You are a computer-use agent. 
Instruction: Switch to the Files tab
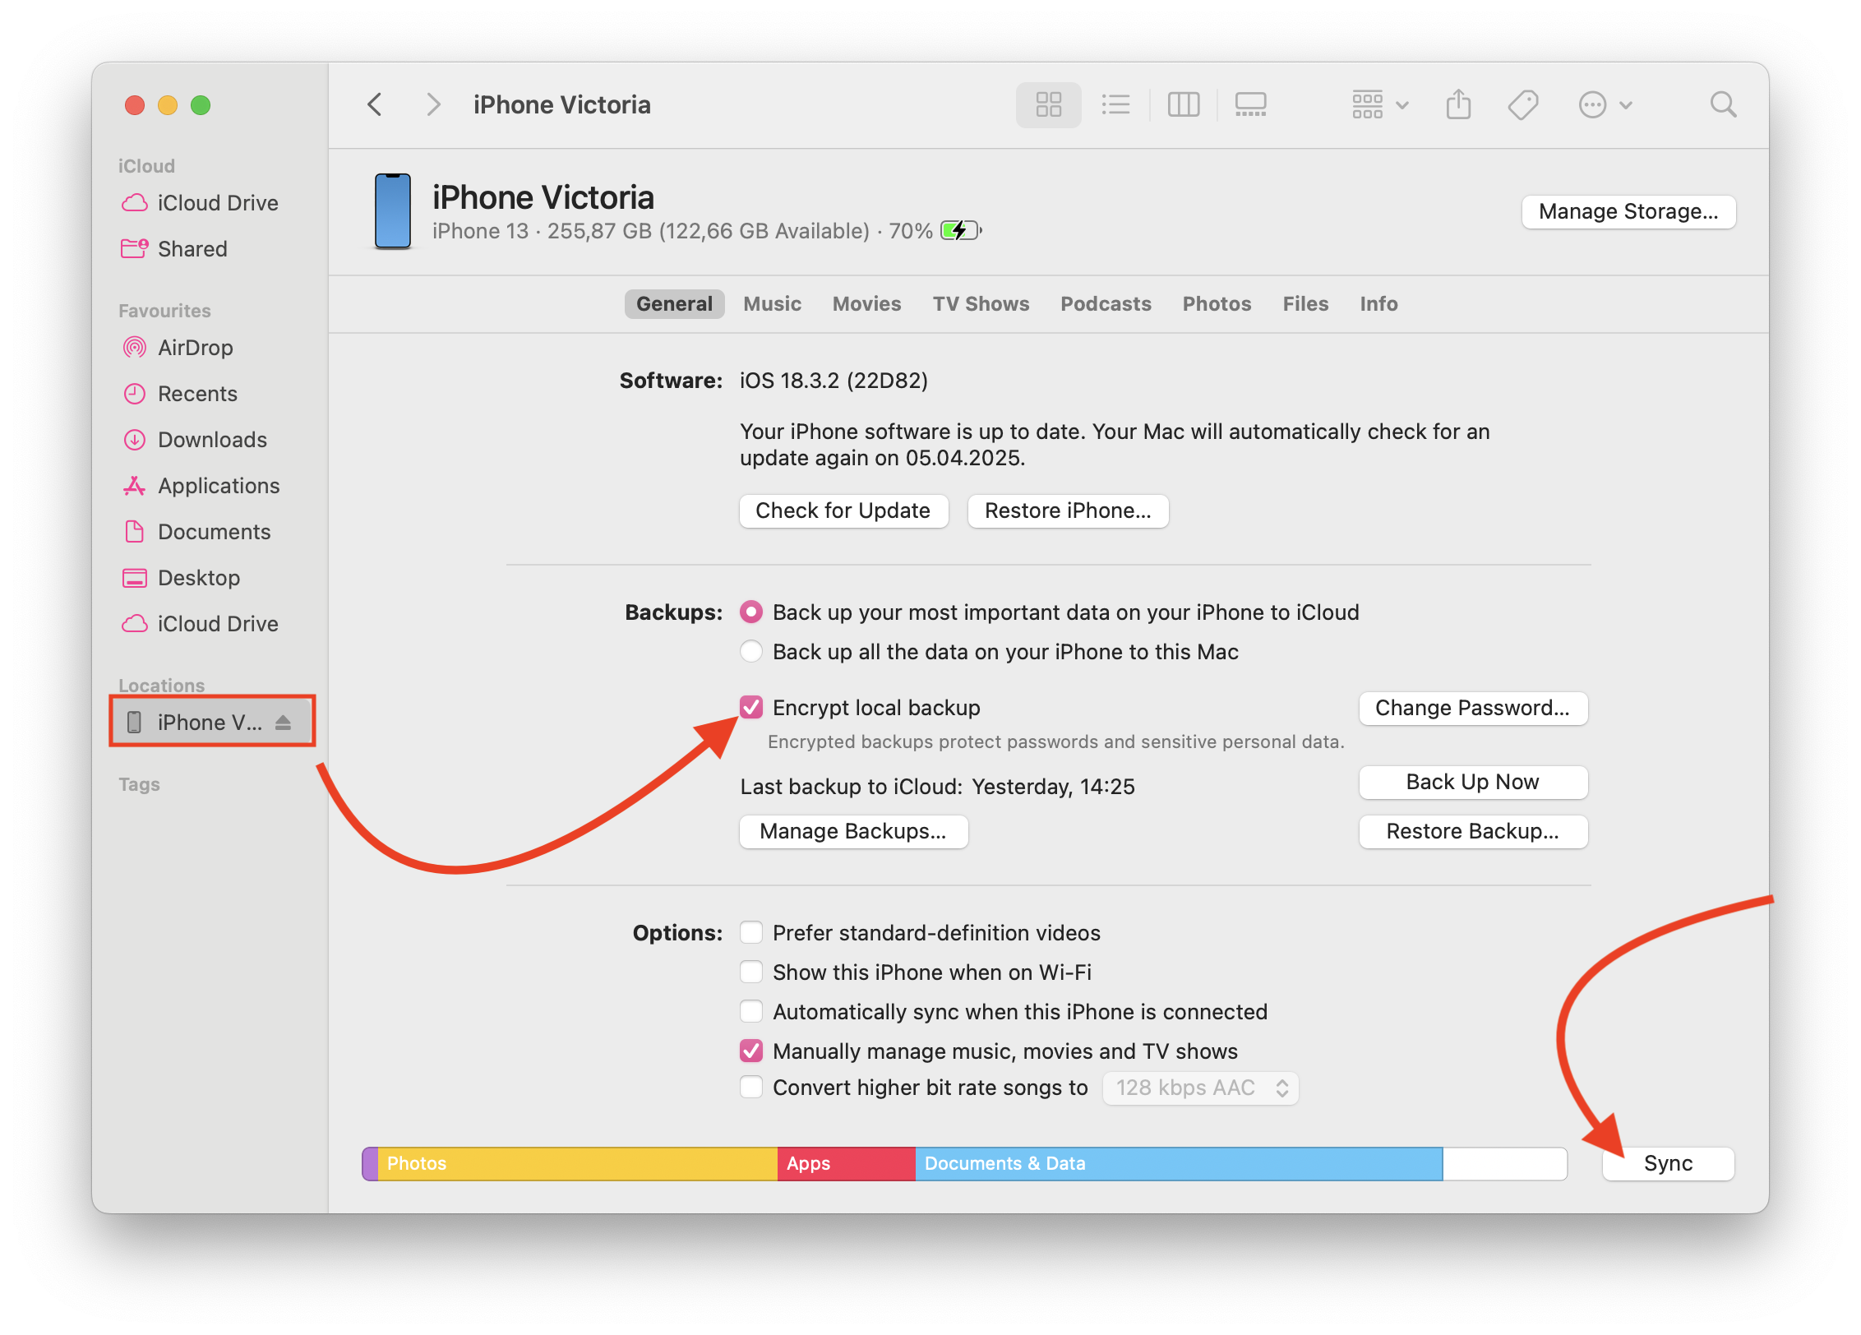click(x=1305, y=303)
